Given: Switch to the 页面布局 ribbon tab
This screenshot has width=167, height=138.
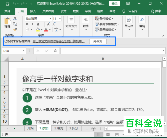Looking at the screenshot, I should tap(48, 11).
